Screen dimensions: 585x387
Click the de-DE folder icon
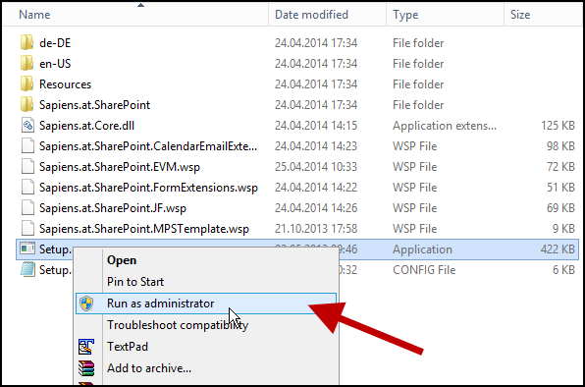click(x=27, y=42)
